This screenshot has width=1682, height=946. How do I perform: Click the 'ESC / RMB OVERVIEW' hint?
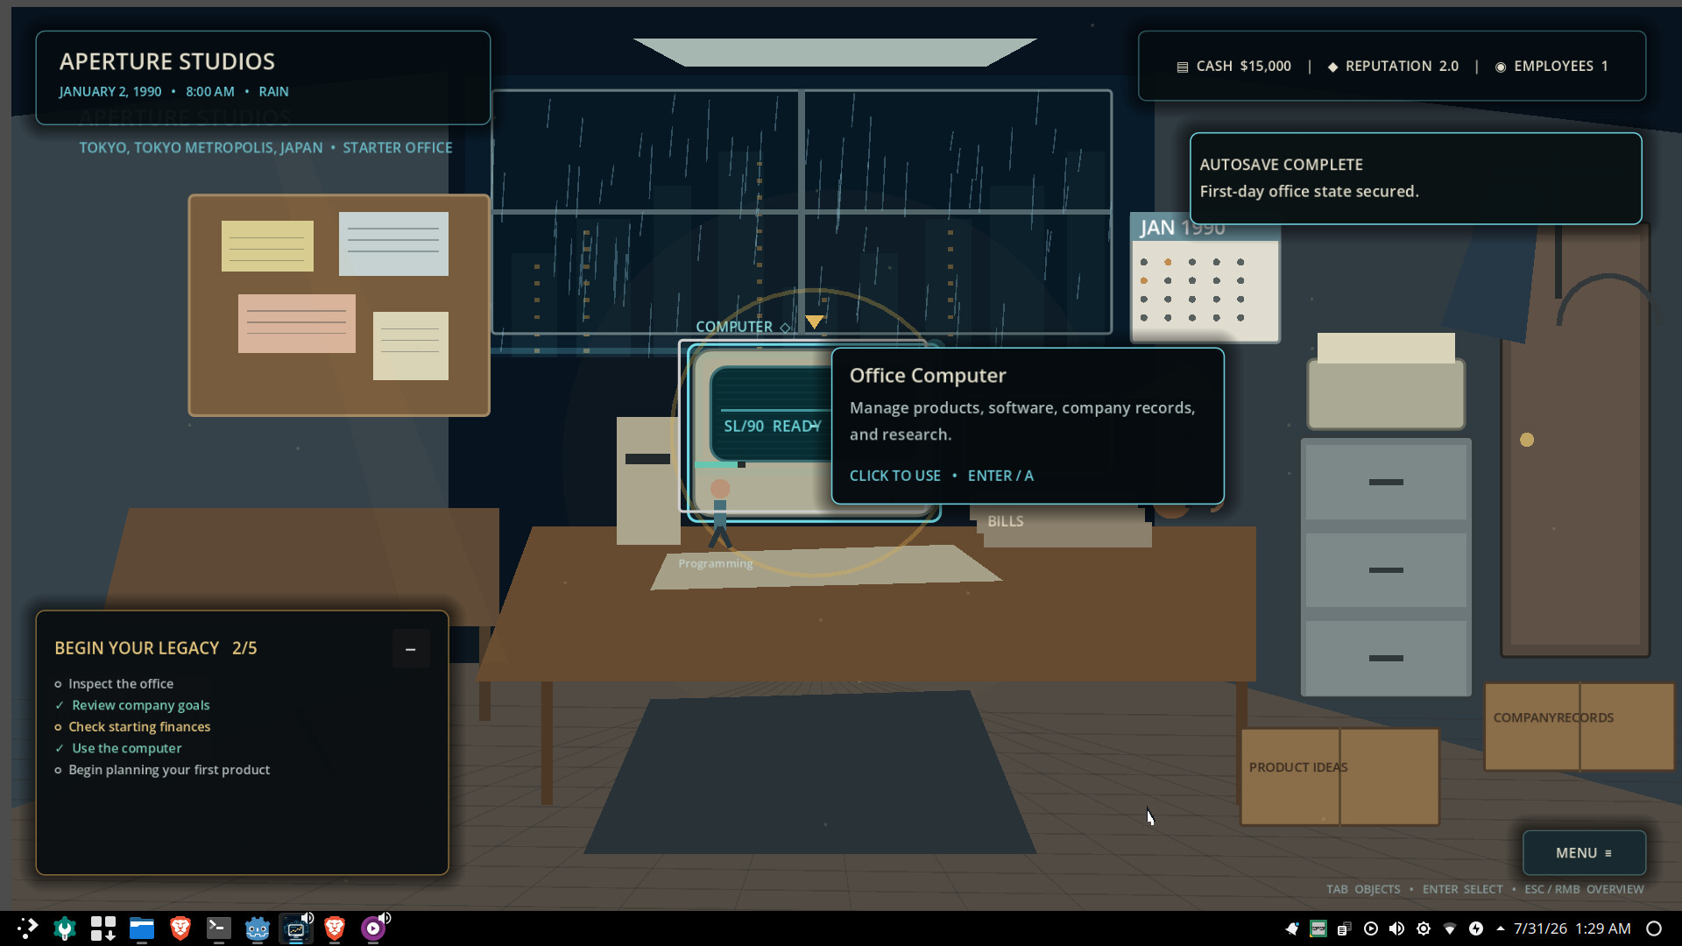(1584, 889)
